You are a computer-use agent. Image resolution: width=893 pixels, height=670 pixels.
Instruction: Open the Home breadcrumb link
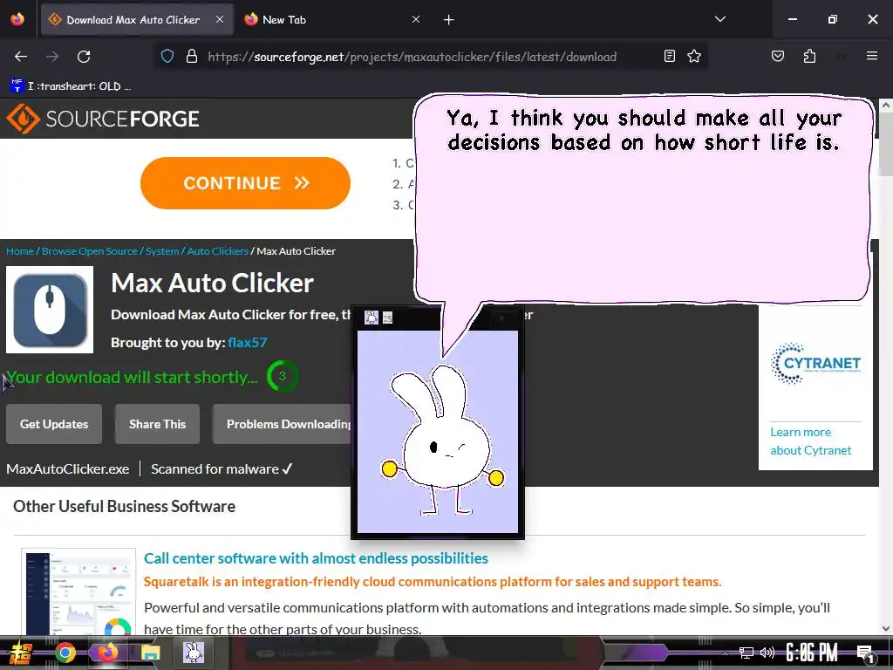pyautogui.click(x=20, y=251)
